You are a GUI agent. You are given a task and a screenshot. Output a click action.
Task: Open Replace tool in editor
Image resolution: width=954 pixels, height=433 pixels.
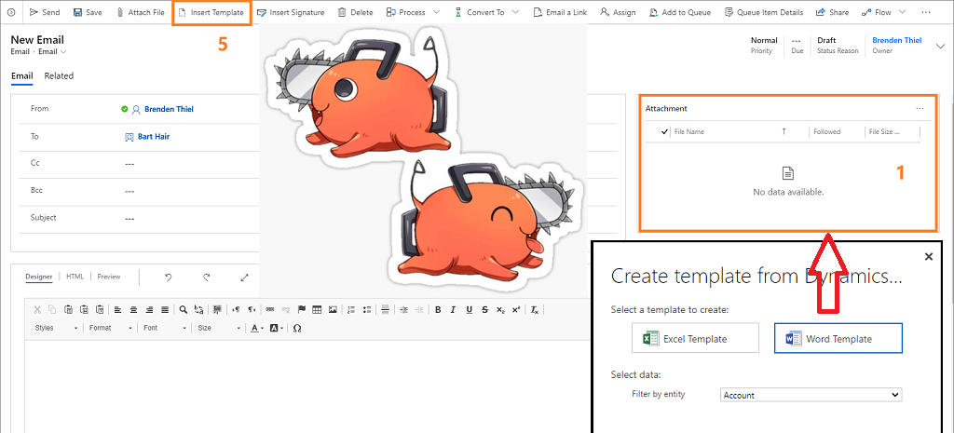pyautogui.click(x=198, y=309)
